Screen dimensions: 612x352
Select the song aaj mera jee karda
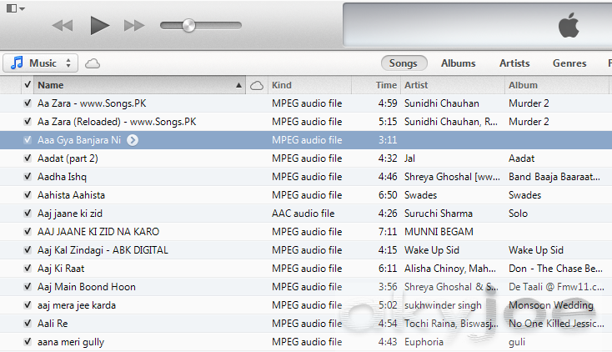point(77,305)
